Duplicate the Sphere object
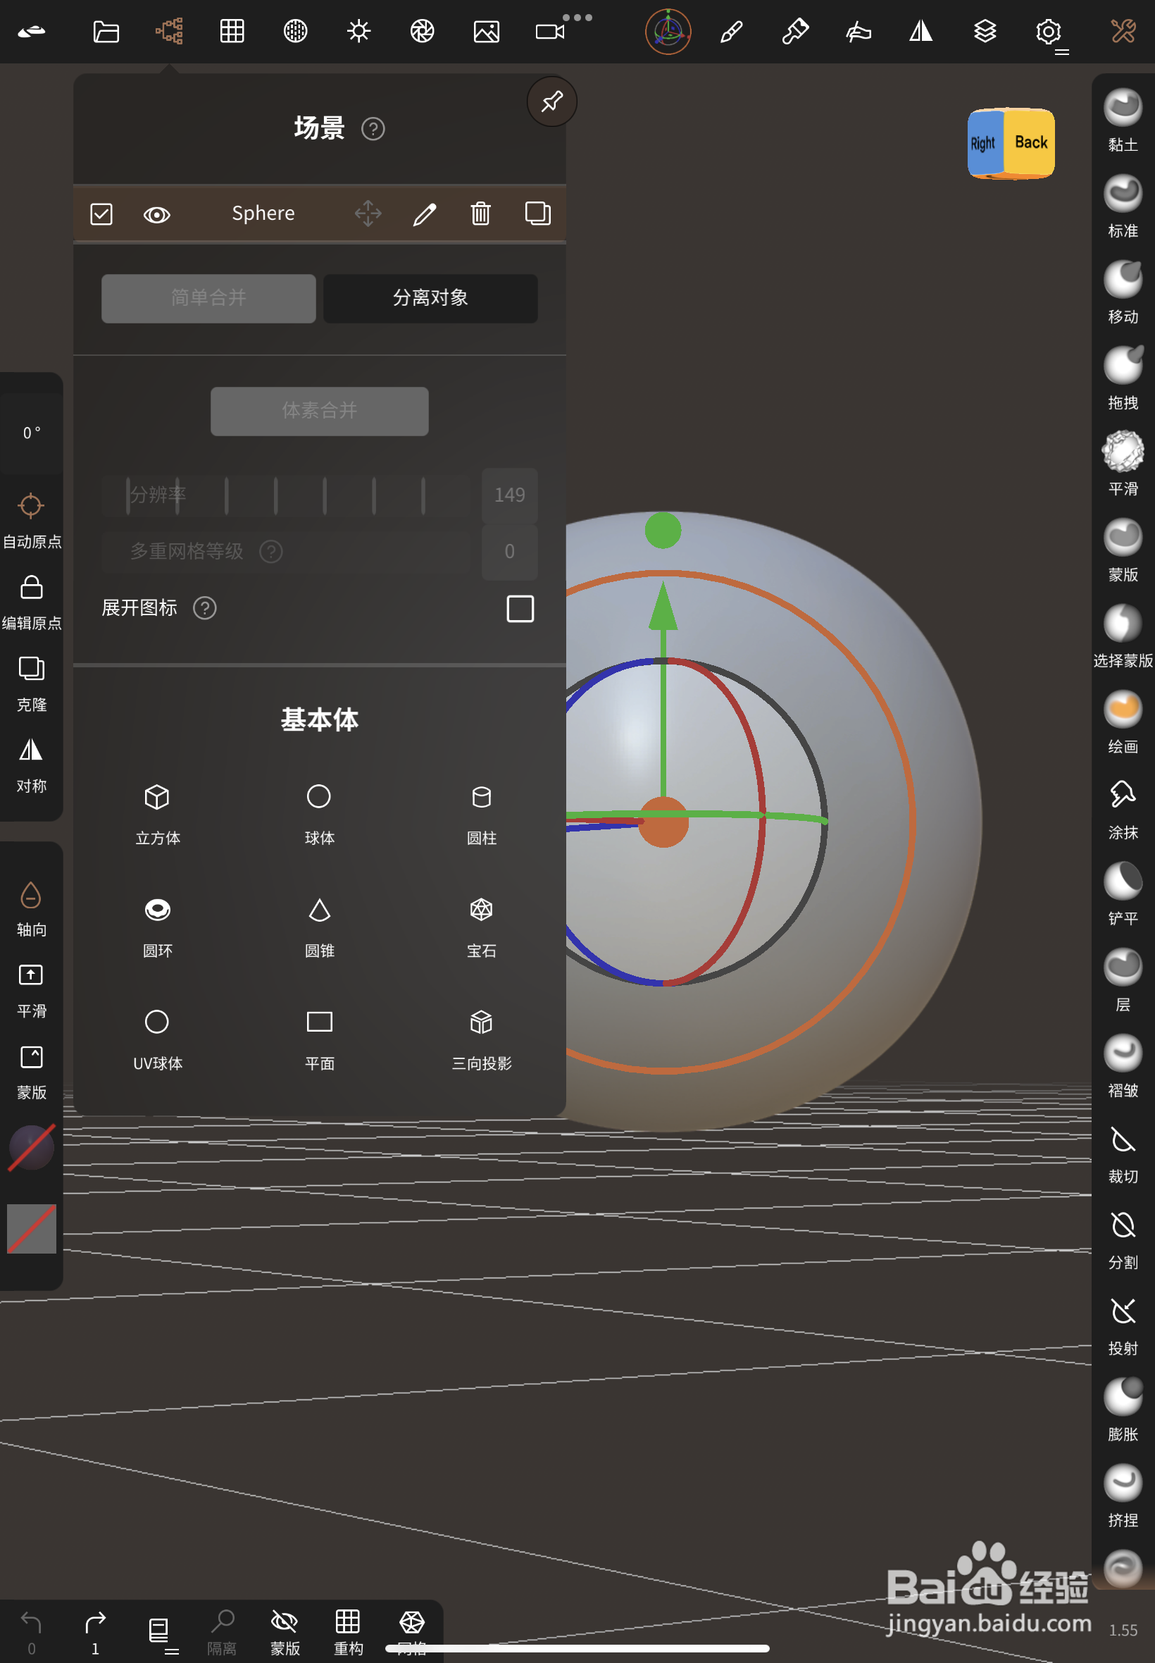1155x1663 pixels. 537,214
